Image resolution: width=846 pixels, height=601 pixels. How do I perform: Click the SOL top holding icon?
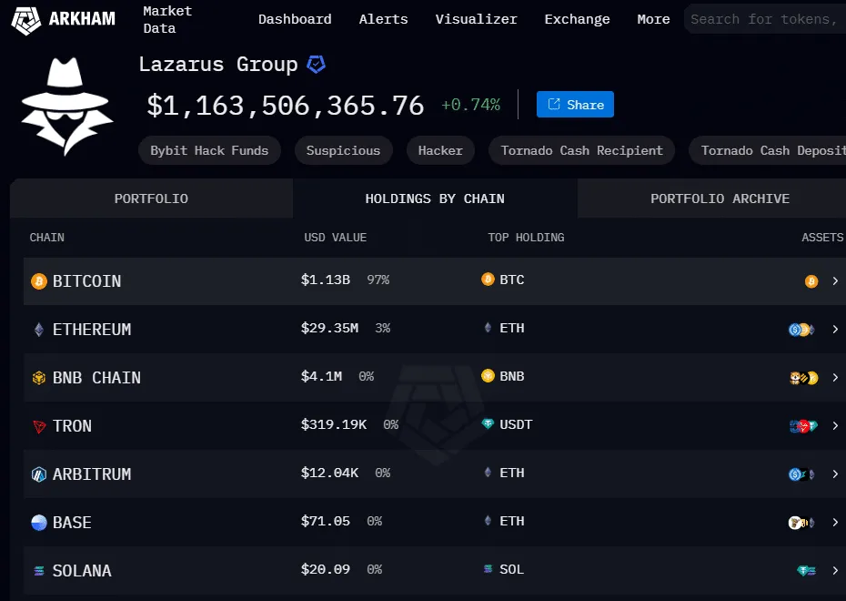[488, 568]
